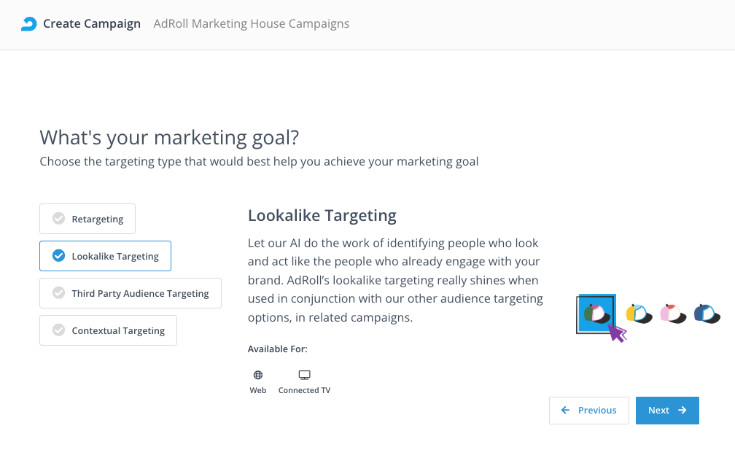Image resolution: width=735 pixels, height=474 pixels.
Task: Click the pink cap icon
Action: 672,314
